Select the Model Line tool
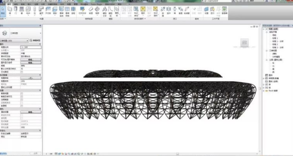The image size is (293, 156). (111, 11)
